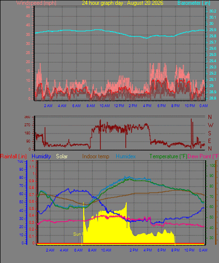Click the 12 PM tick on wind graph

point(119,106)
